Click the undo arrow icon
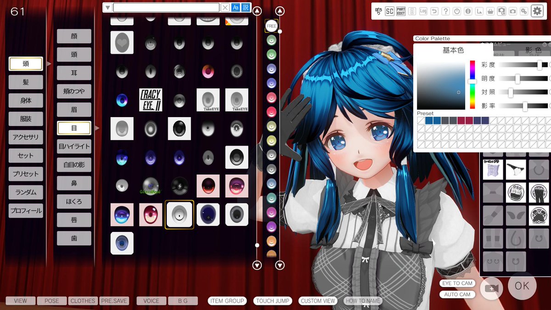 pos(434,10)
